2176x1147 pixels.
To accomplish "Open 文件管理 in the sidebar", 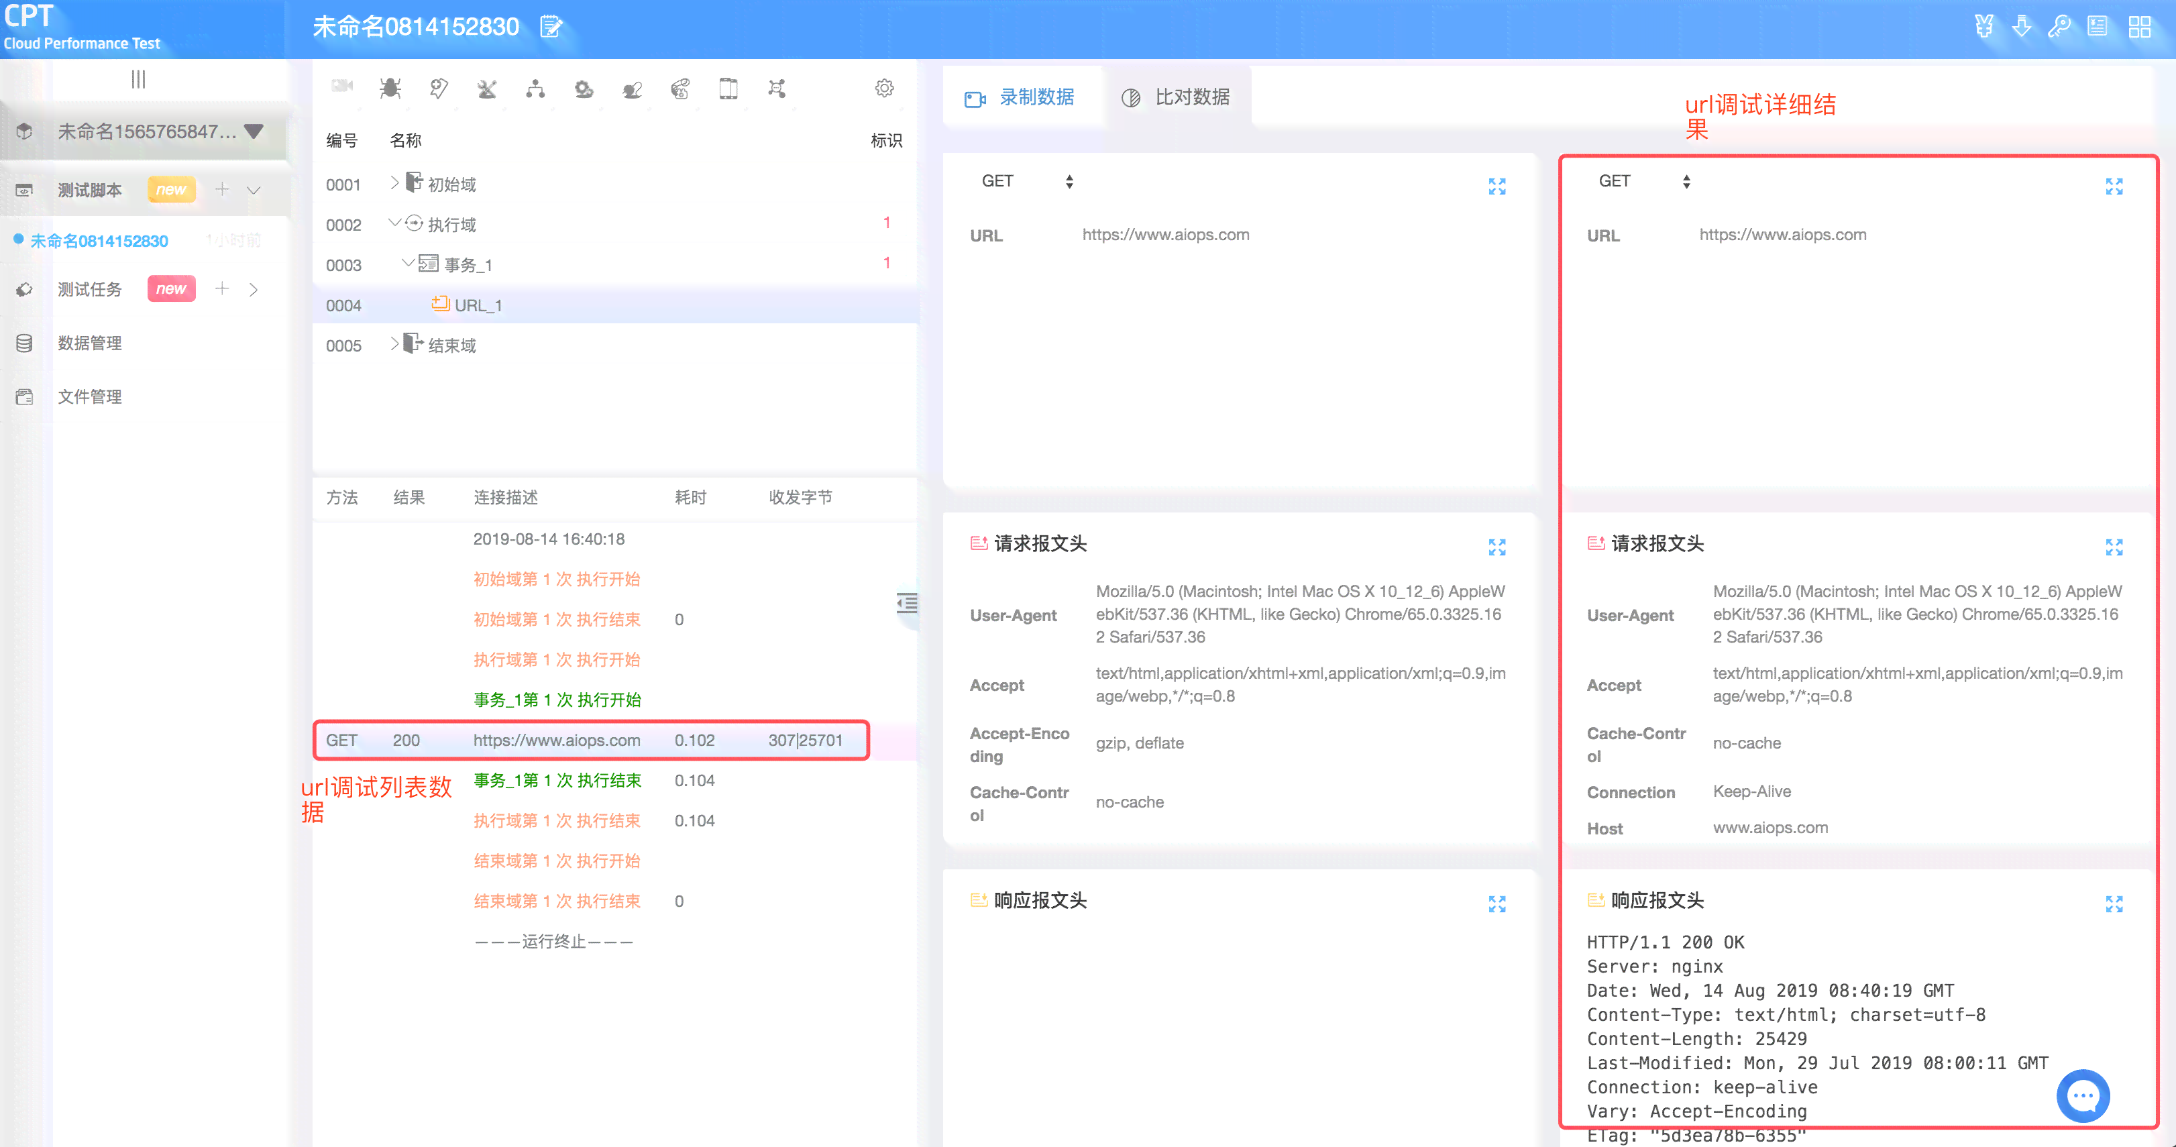I will (89, 396).
